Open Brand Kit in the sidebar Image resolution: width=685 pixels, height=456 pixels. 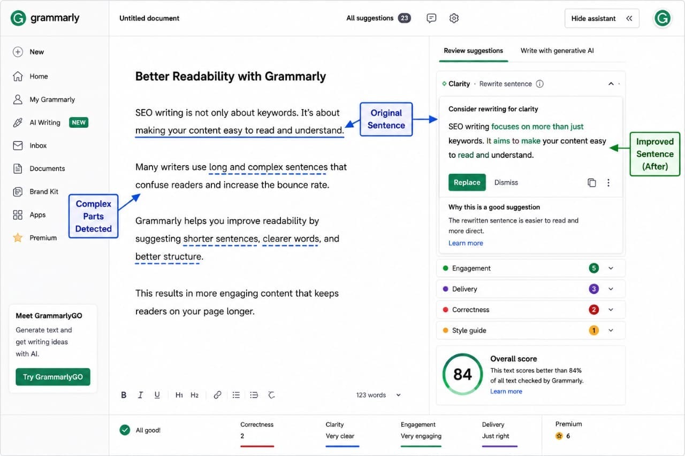click(x=35, y=191)
